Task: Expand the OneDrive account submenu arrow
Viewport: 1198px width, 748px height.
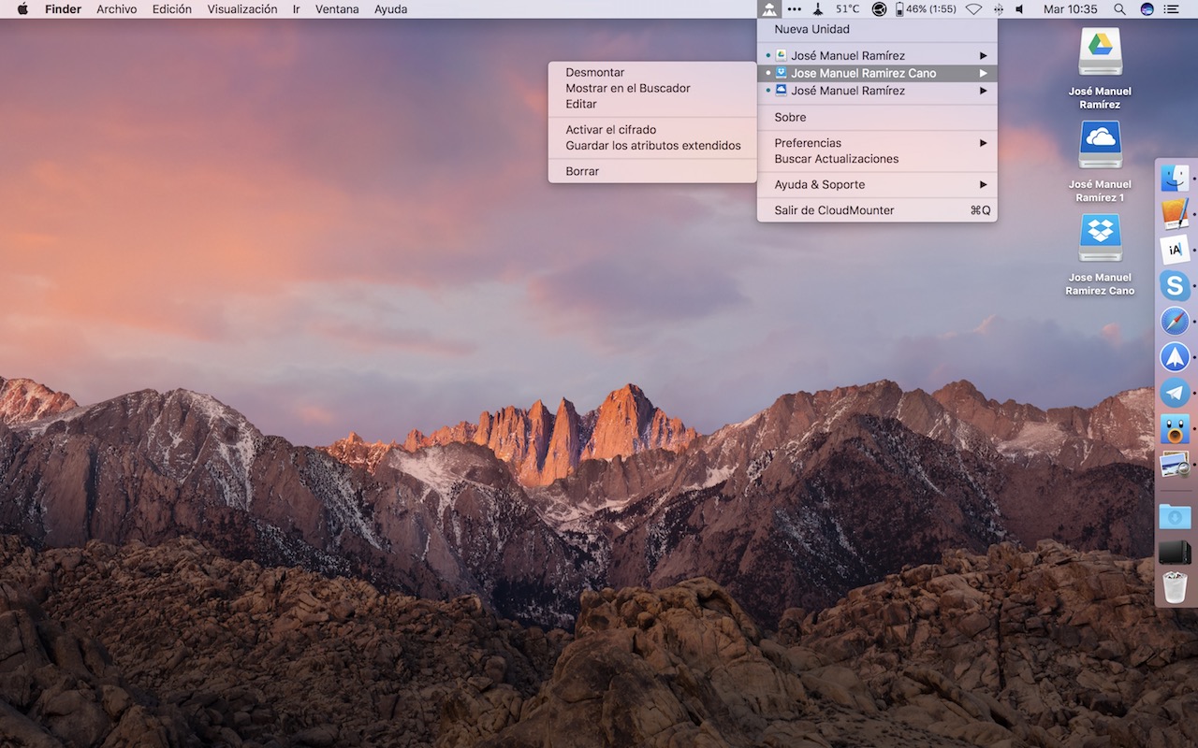Action: tap(984, 91)
